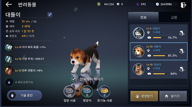Click the 분양받기 button

pyautogui.click(x=144, y=96)
